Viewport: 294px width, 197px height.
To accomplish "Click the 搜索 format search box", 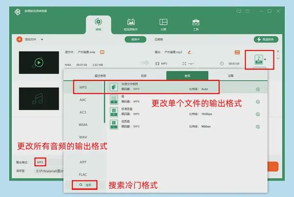I will (x=85, y=185).
